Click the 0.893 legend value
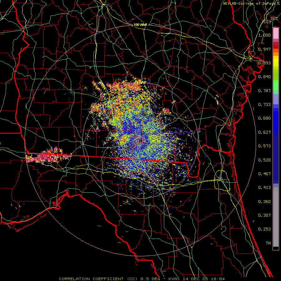The width and height of the screenshot is (281, 281). point(264,63)
